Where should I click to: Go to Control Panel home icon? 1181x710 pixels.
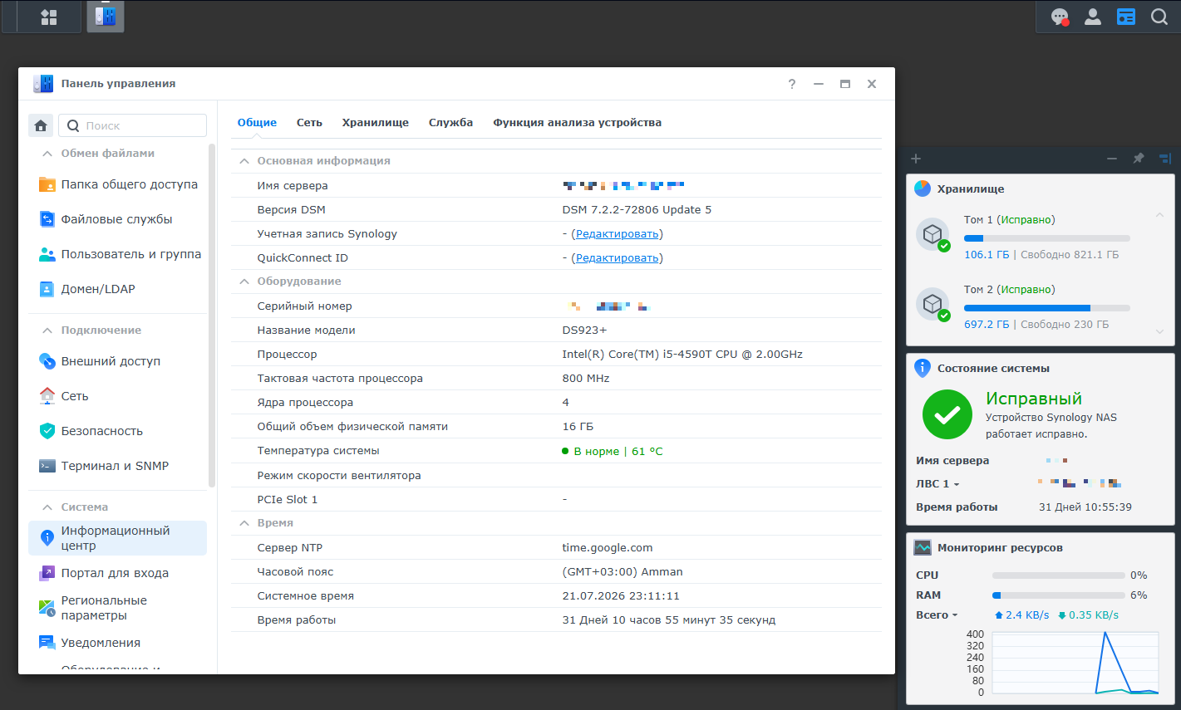click(41, 125)
